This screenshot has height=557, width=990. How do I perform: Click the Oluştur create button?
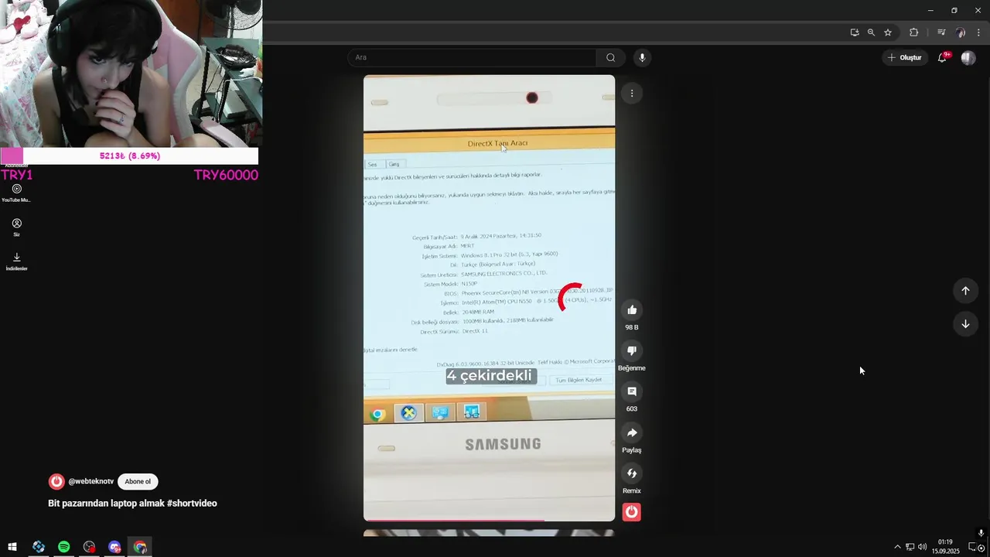click(905, 57)
